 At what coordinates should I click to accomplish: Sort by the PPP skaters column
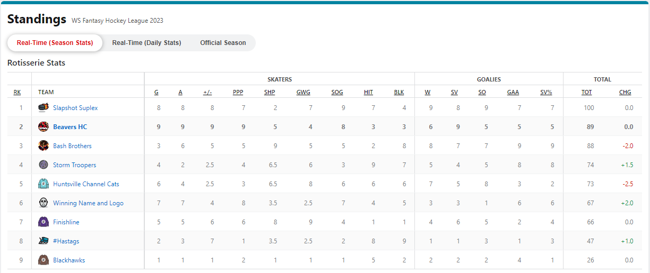(238, 92)
